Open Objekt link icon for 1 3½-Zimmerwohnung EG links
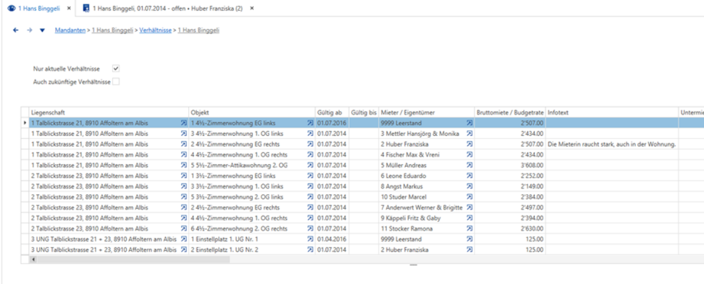704x284 pixels. click(x=310, y=176)
